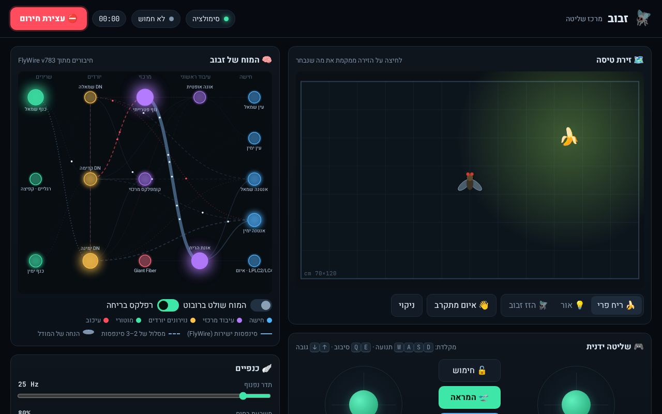Click the ניקוי clear button

click(x=407, y=305)
